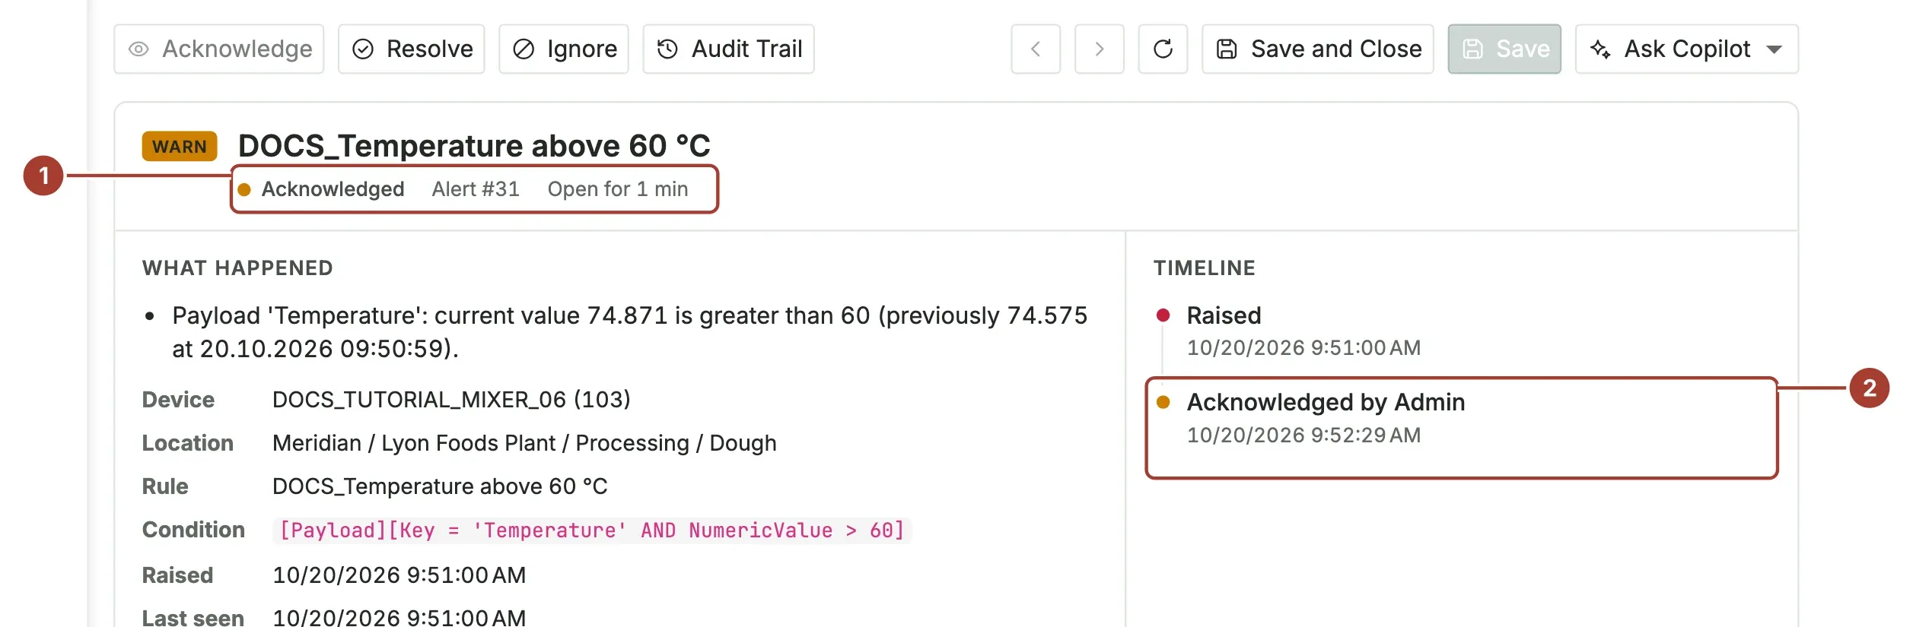The height and width of the screenshot is (627, 1913).
Task: Click the Save button
Action: (1504, 49)
